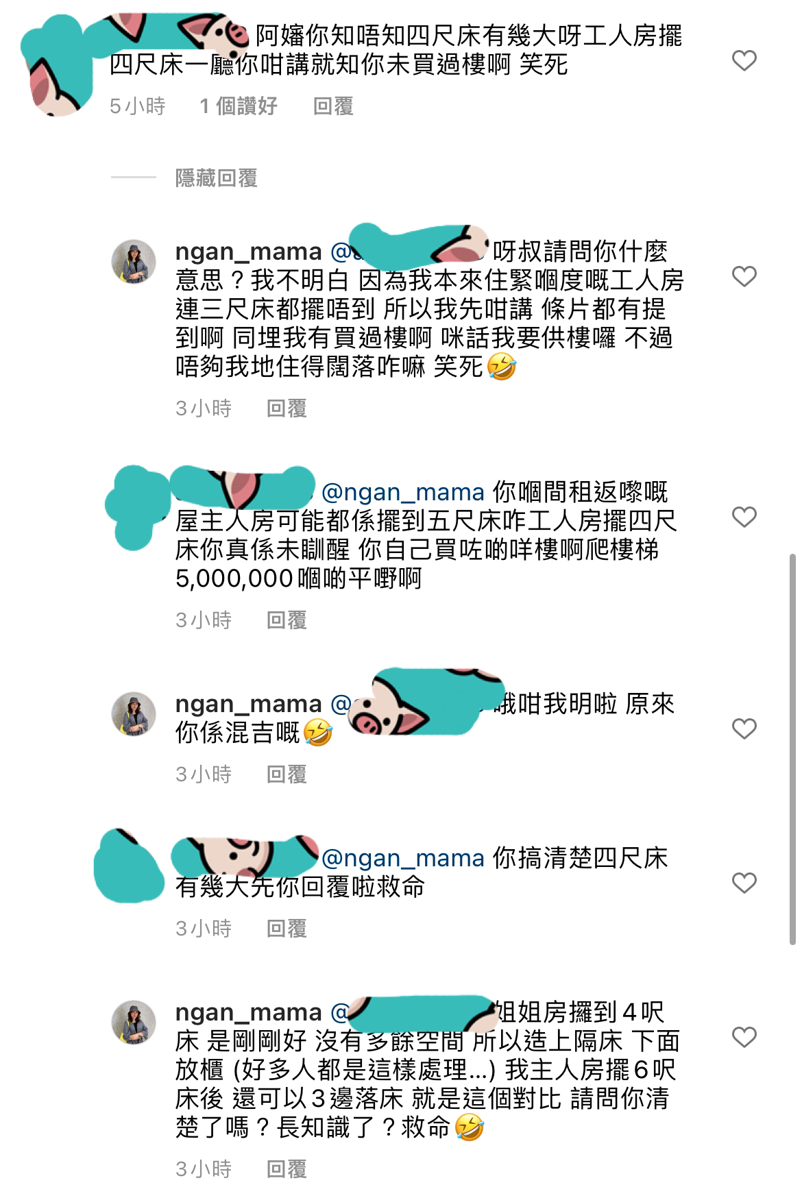Open ngan_mama's avatar beside 你係混吉嘅 reply
This screenshot has width=802, height=1185.
pyautogui.click(x=134, y=714)
